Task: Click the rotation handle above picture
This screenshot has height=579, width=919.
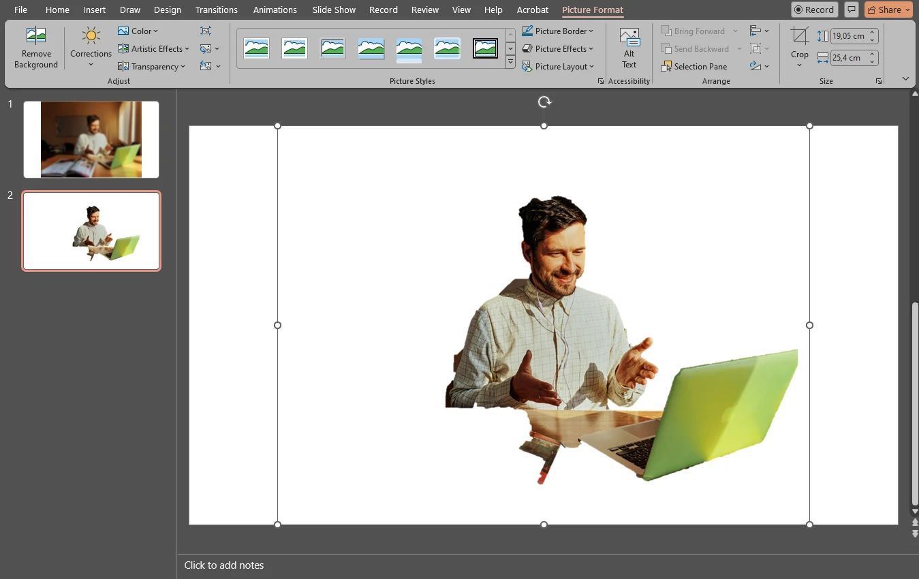Action: [x=544, y=102]
